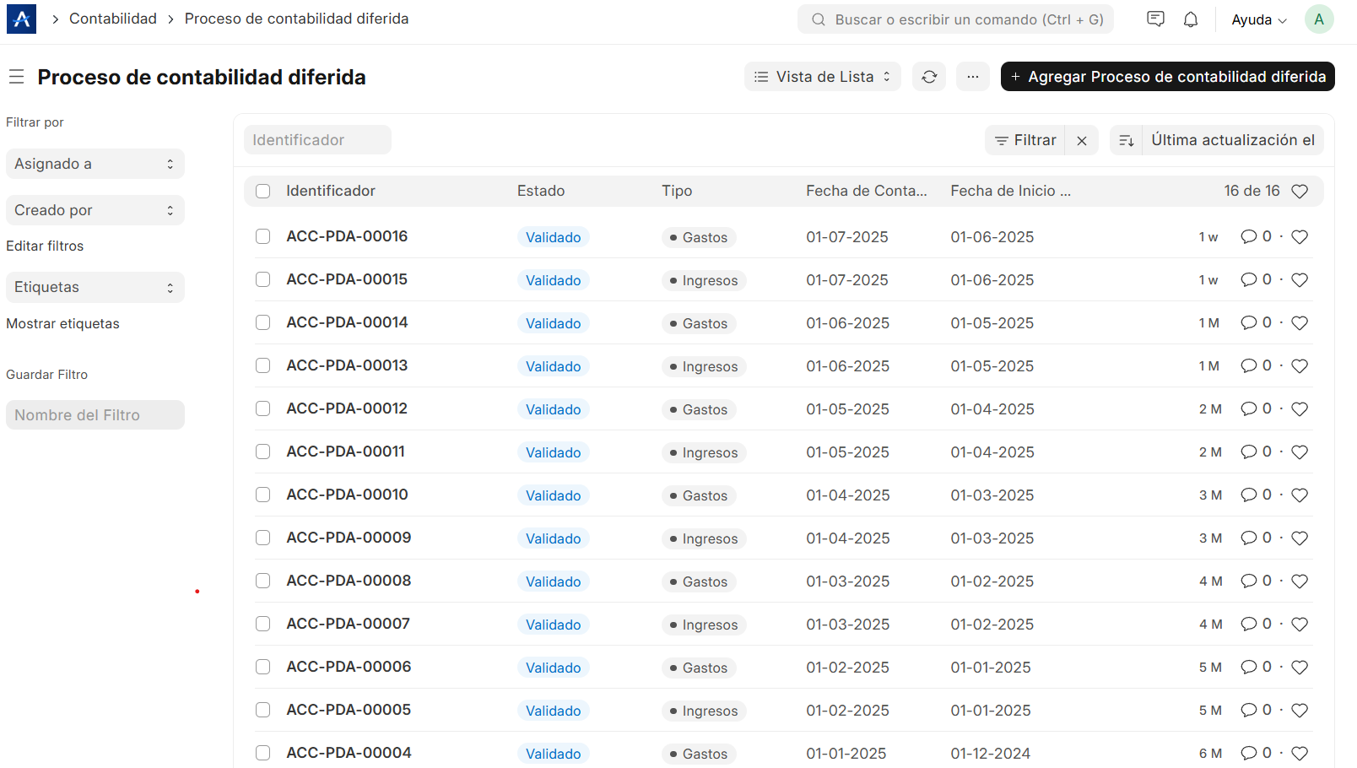The width and height of the screenshot is (1357, 768).
Task: Like ACC-PDA-00015 with heart icon
Action: click(1300, 280)
